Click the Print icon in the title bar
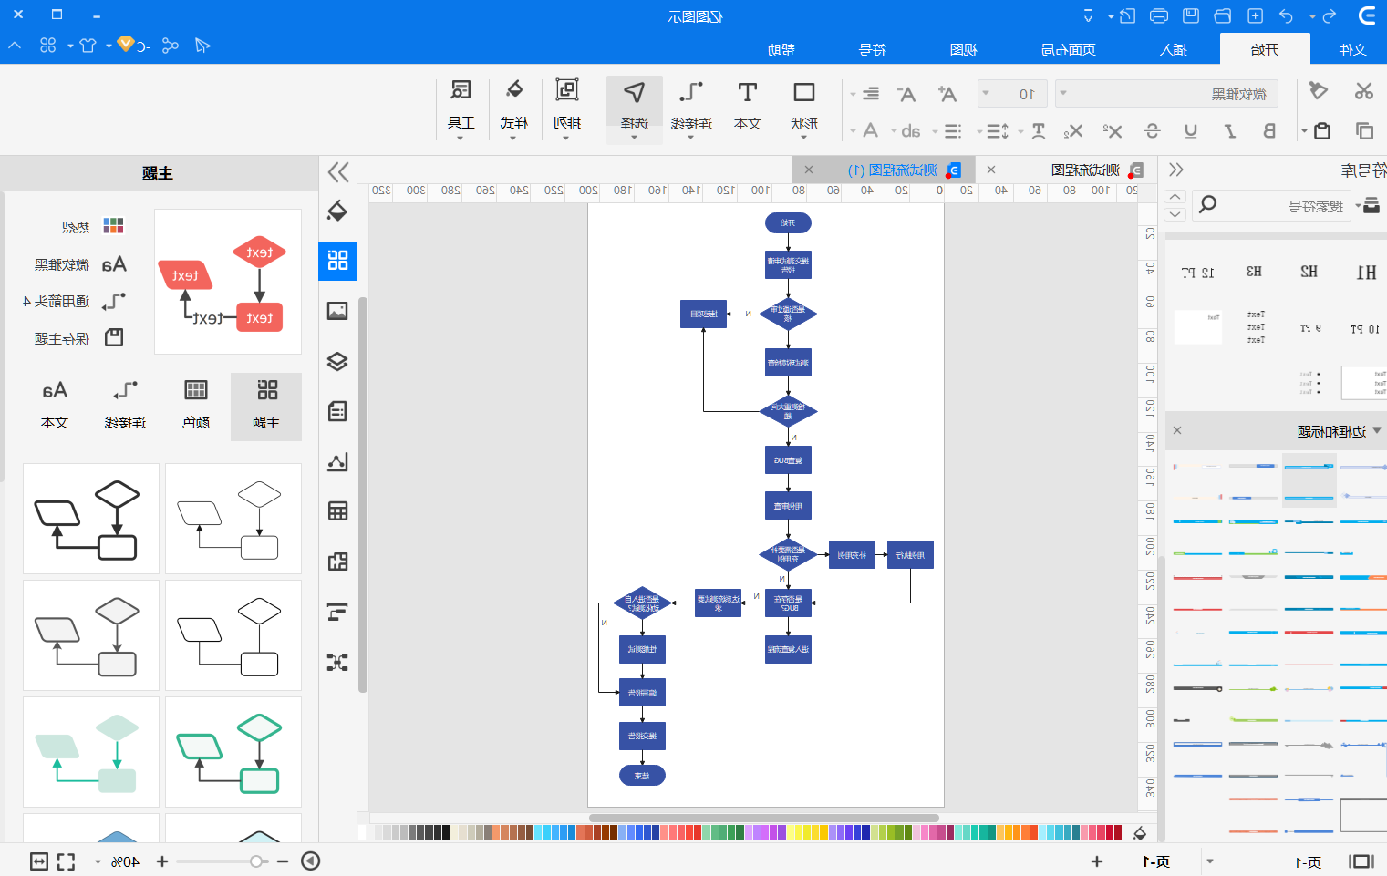Image resolution: width=1387 pixels, height=876 pixels. click(x=1159, y=15)
